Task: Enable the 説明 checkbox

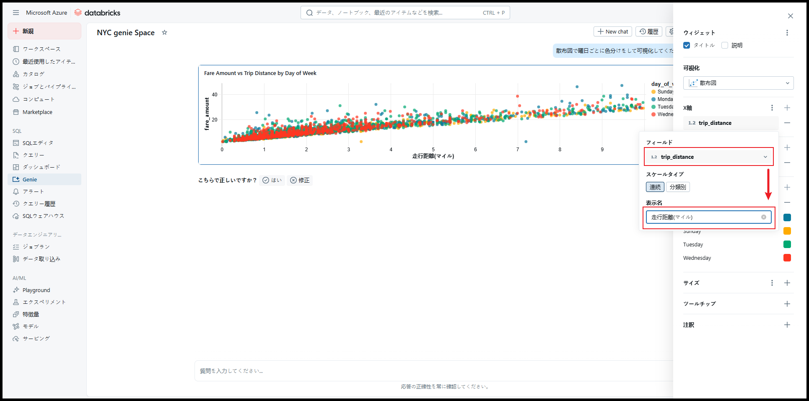Action: pyautogui.click(x=725, y=45)
